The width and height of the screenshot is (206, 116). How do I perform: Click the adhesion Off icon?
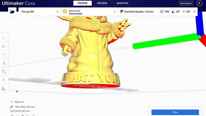pos(184,12)
